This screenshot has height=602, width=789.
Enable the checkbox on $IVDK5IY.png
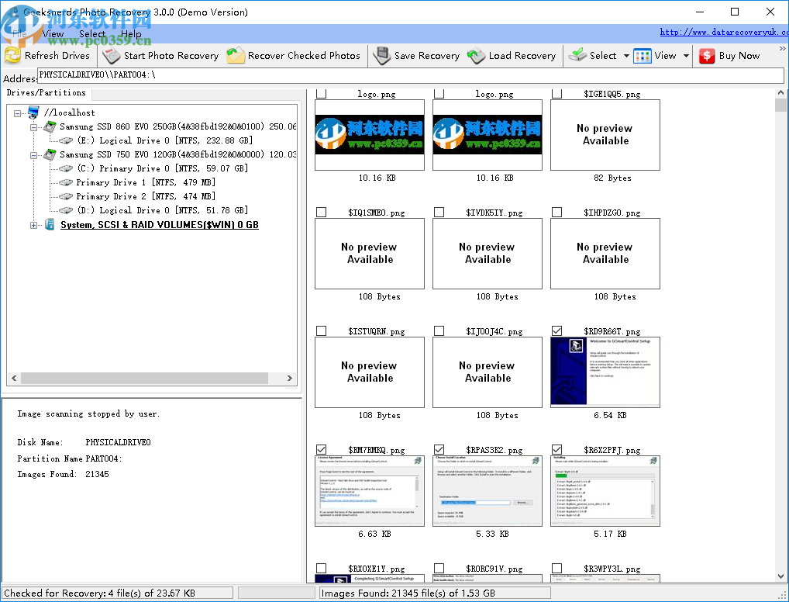click(x=439, y=212)
